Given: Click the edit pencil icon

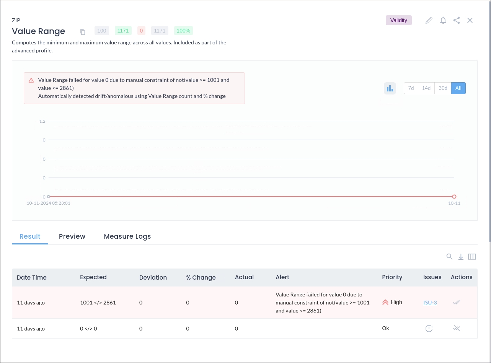Looking at the screenshot, I should [x=429, y=20].
